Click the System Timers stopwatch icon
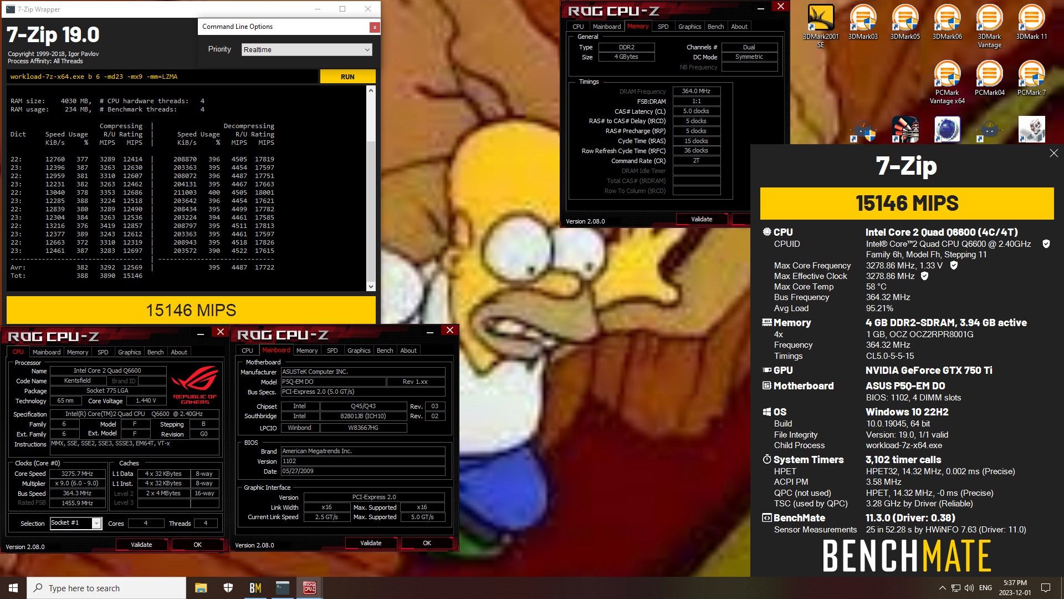 click(767, 459)
